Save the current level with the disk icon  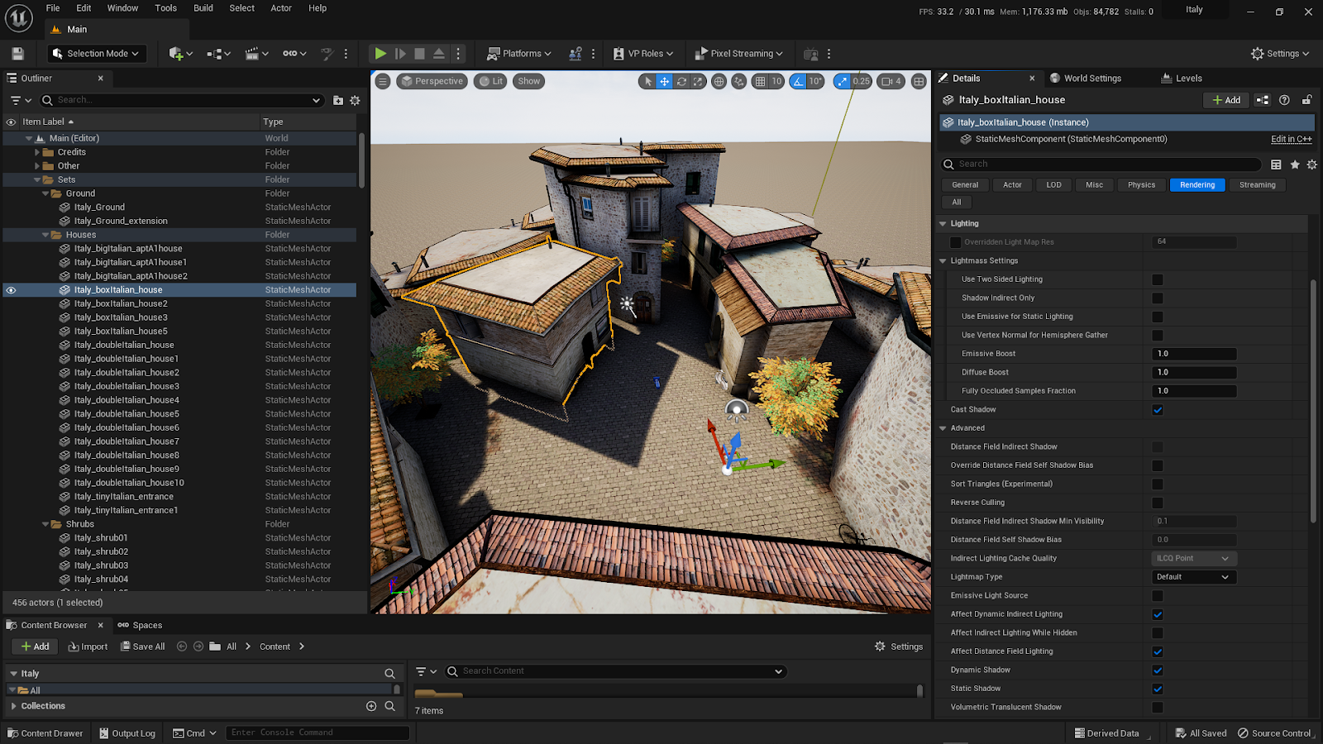click(x=17, y=54)
